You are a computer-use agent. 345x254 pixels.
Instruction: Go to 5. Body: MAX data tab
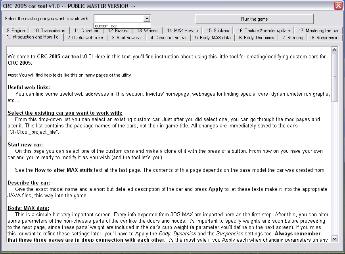tap(213, 38)
